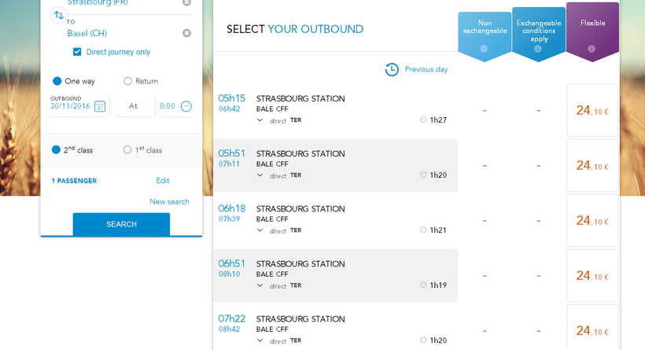Click the Previous day clock icon
Screen dimensions: 645x350
[x=392, y=70]
